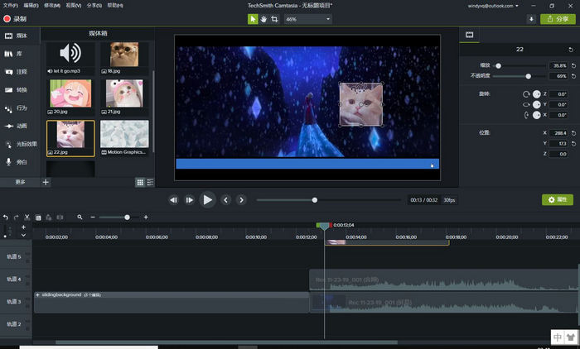Click the timeline Redo arrow

click(16, 218)
